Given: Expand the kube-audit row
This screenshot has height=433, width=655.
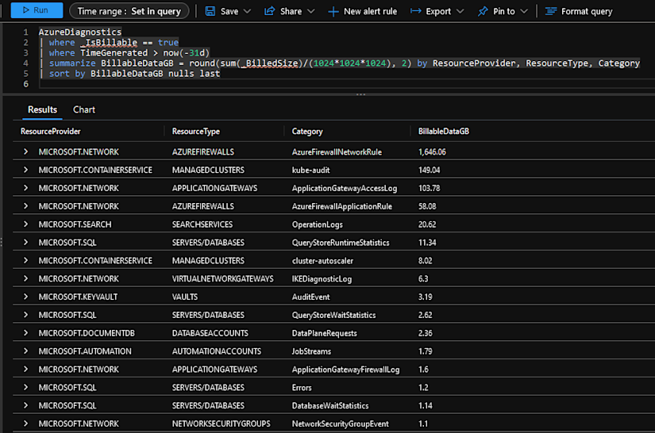Looking at the screenshot, I should [26, 170].
